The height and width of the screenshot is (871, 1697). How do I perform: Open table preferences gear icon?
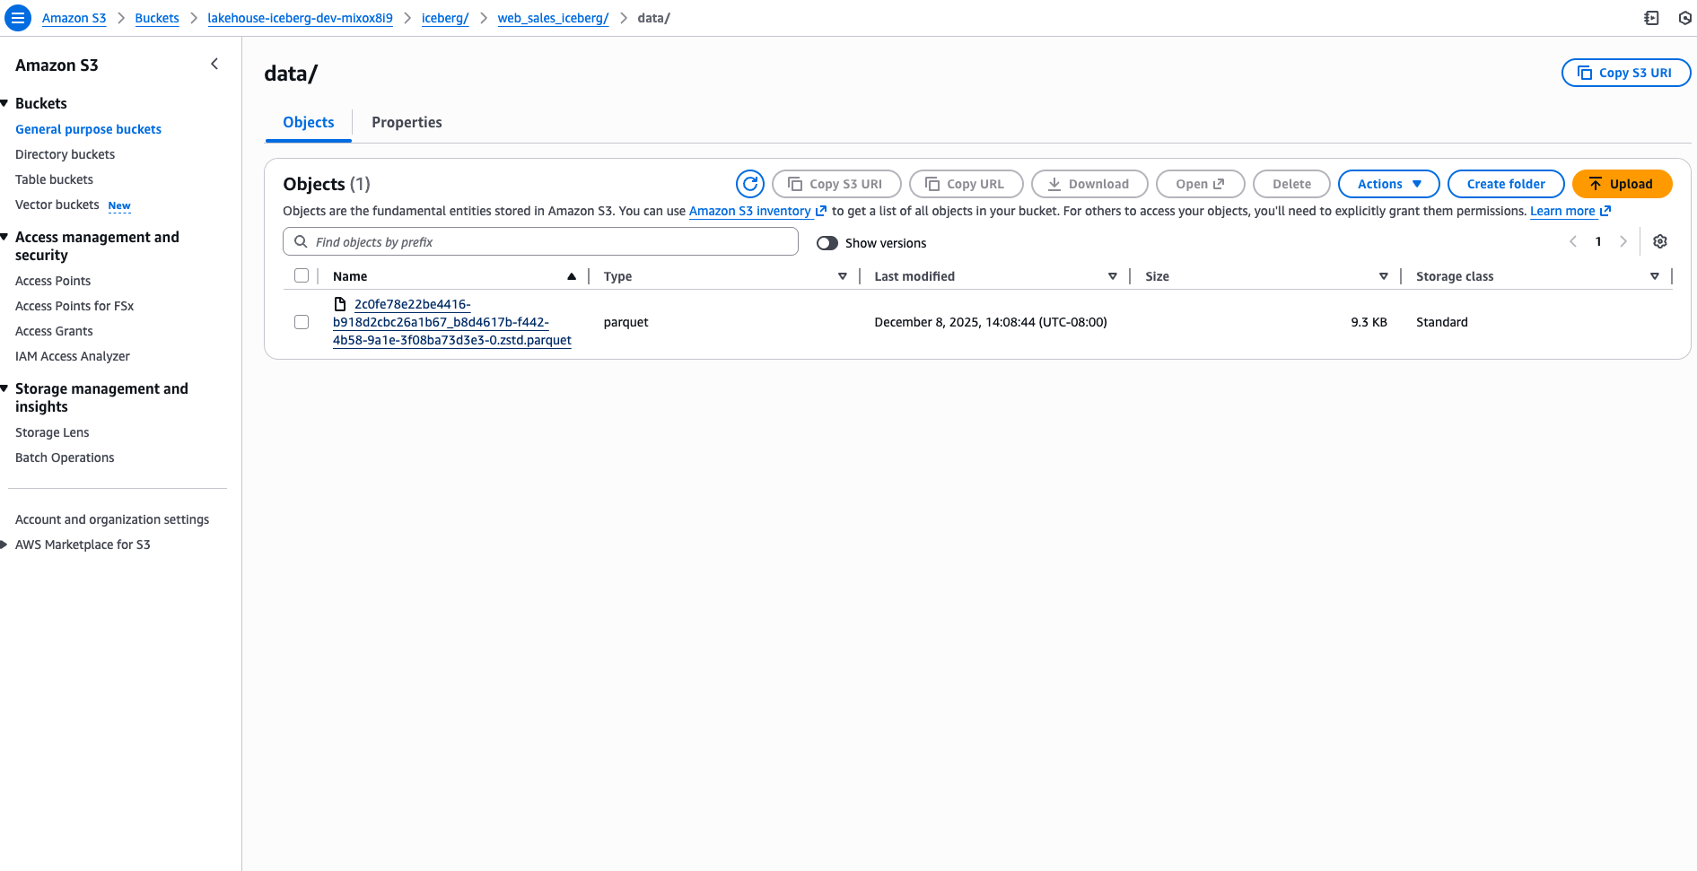click(x=1659, y=241)
